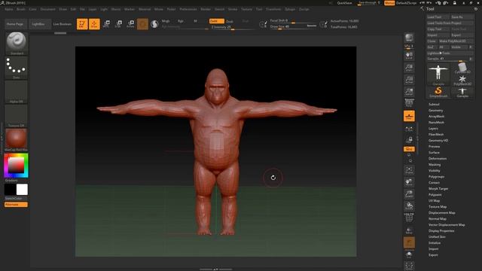The image size is (482, 271).
Task: Open the Zplugin menu
Action: point(290,9)
